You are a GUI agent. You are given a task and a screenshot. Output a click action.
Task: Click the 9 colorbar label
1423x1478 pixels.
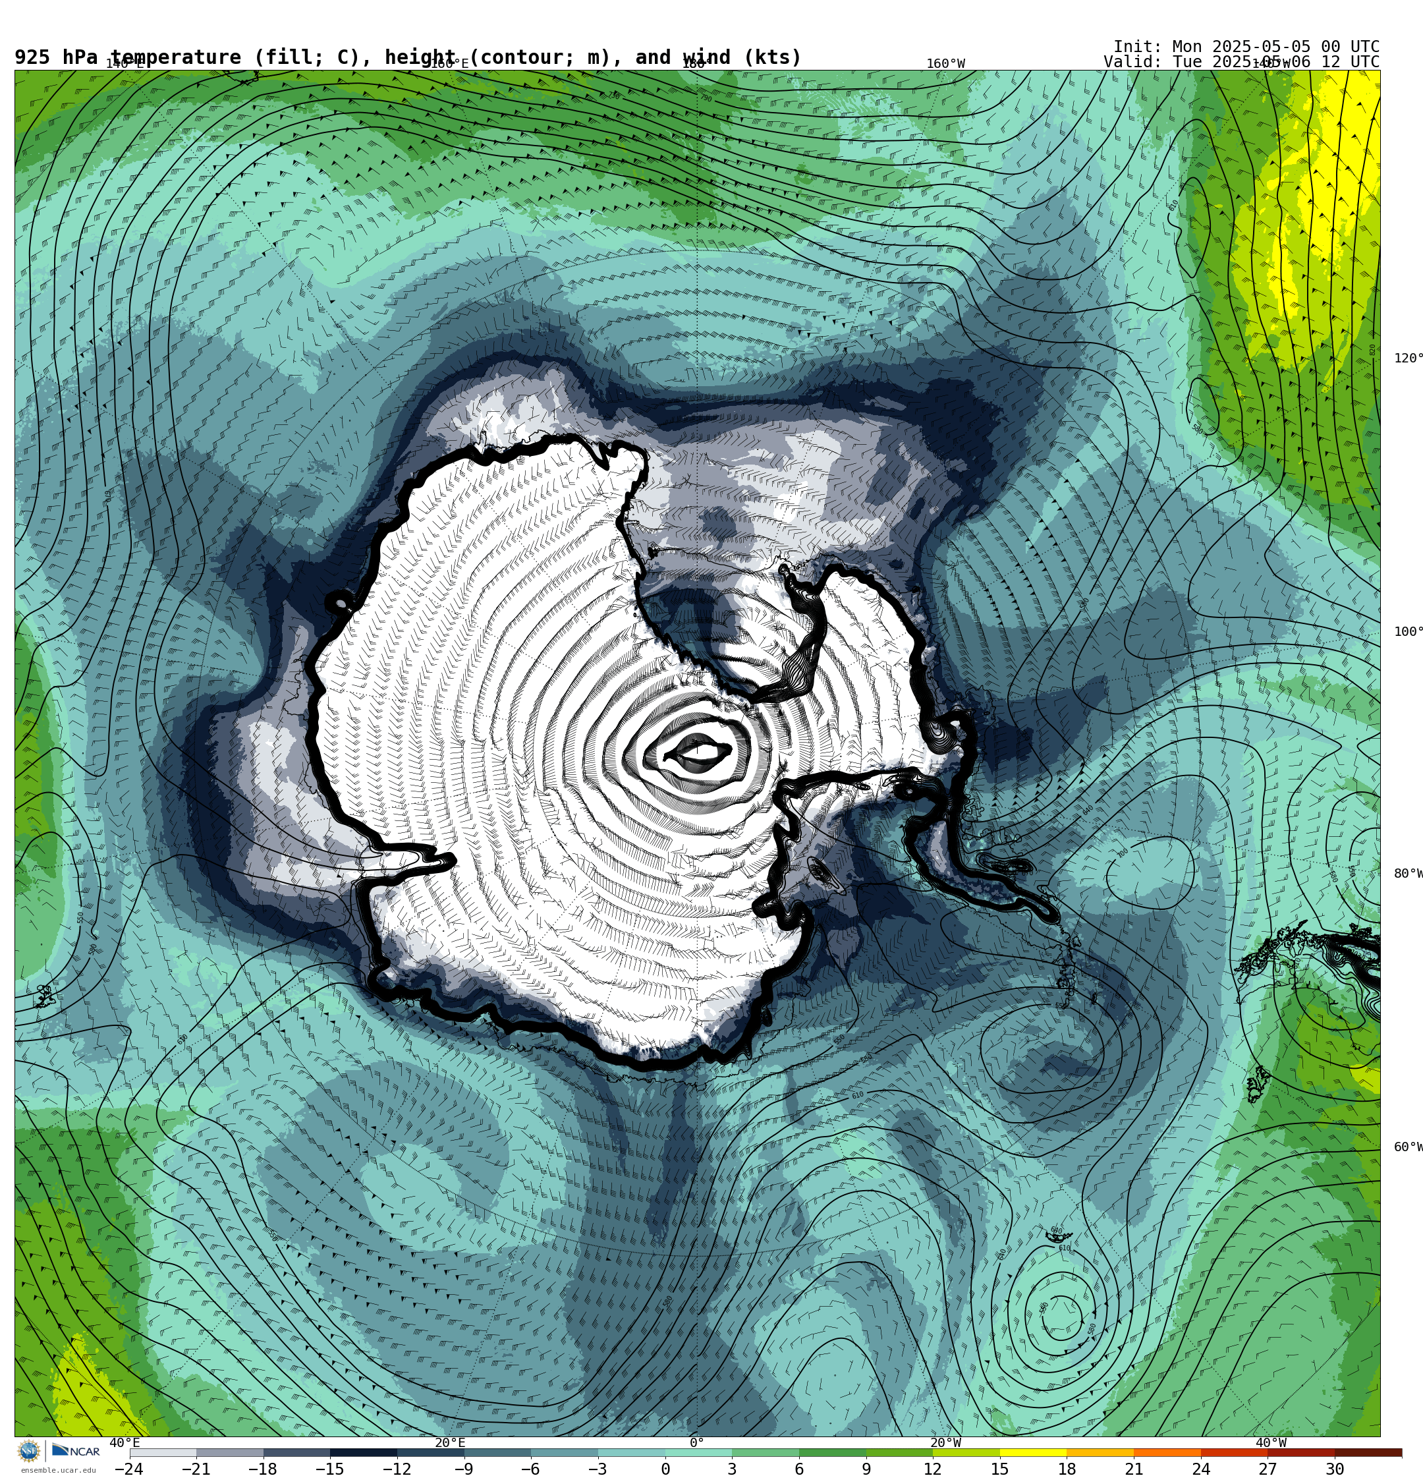pos(866,1469)
